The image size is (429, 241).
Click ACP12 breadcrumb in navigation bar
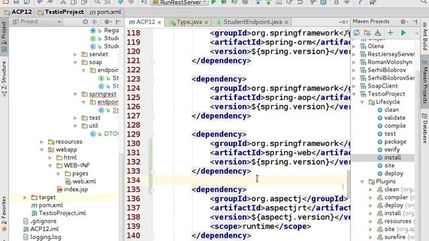click(18, 12)
